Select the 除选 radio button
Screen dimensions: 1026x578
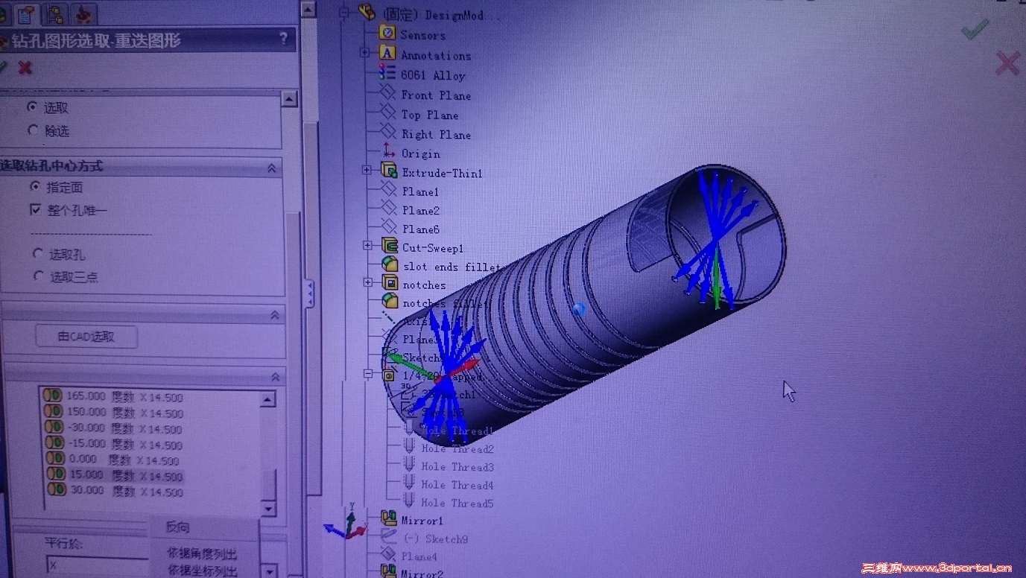point(32,130)
